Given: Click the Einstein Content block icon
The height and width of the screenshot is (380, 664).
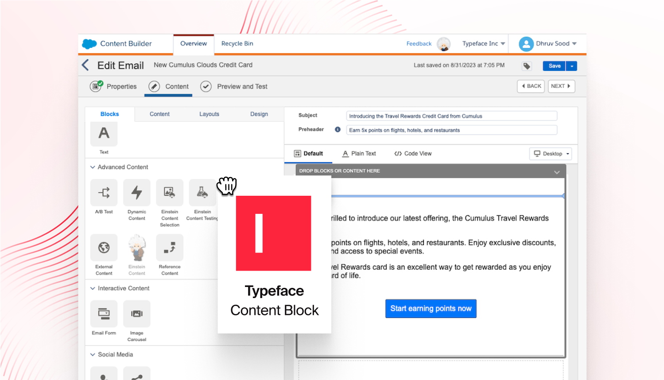Looking at the screenshot, I should 136,248.
